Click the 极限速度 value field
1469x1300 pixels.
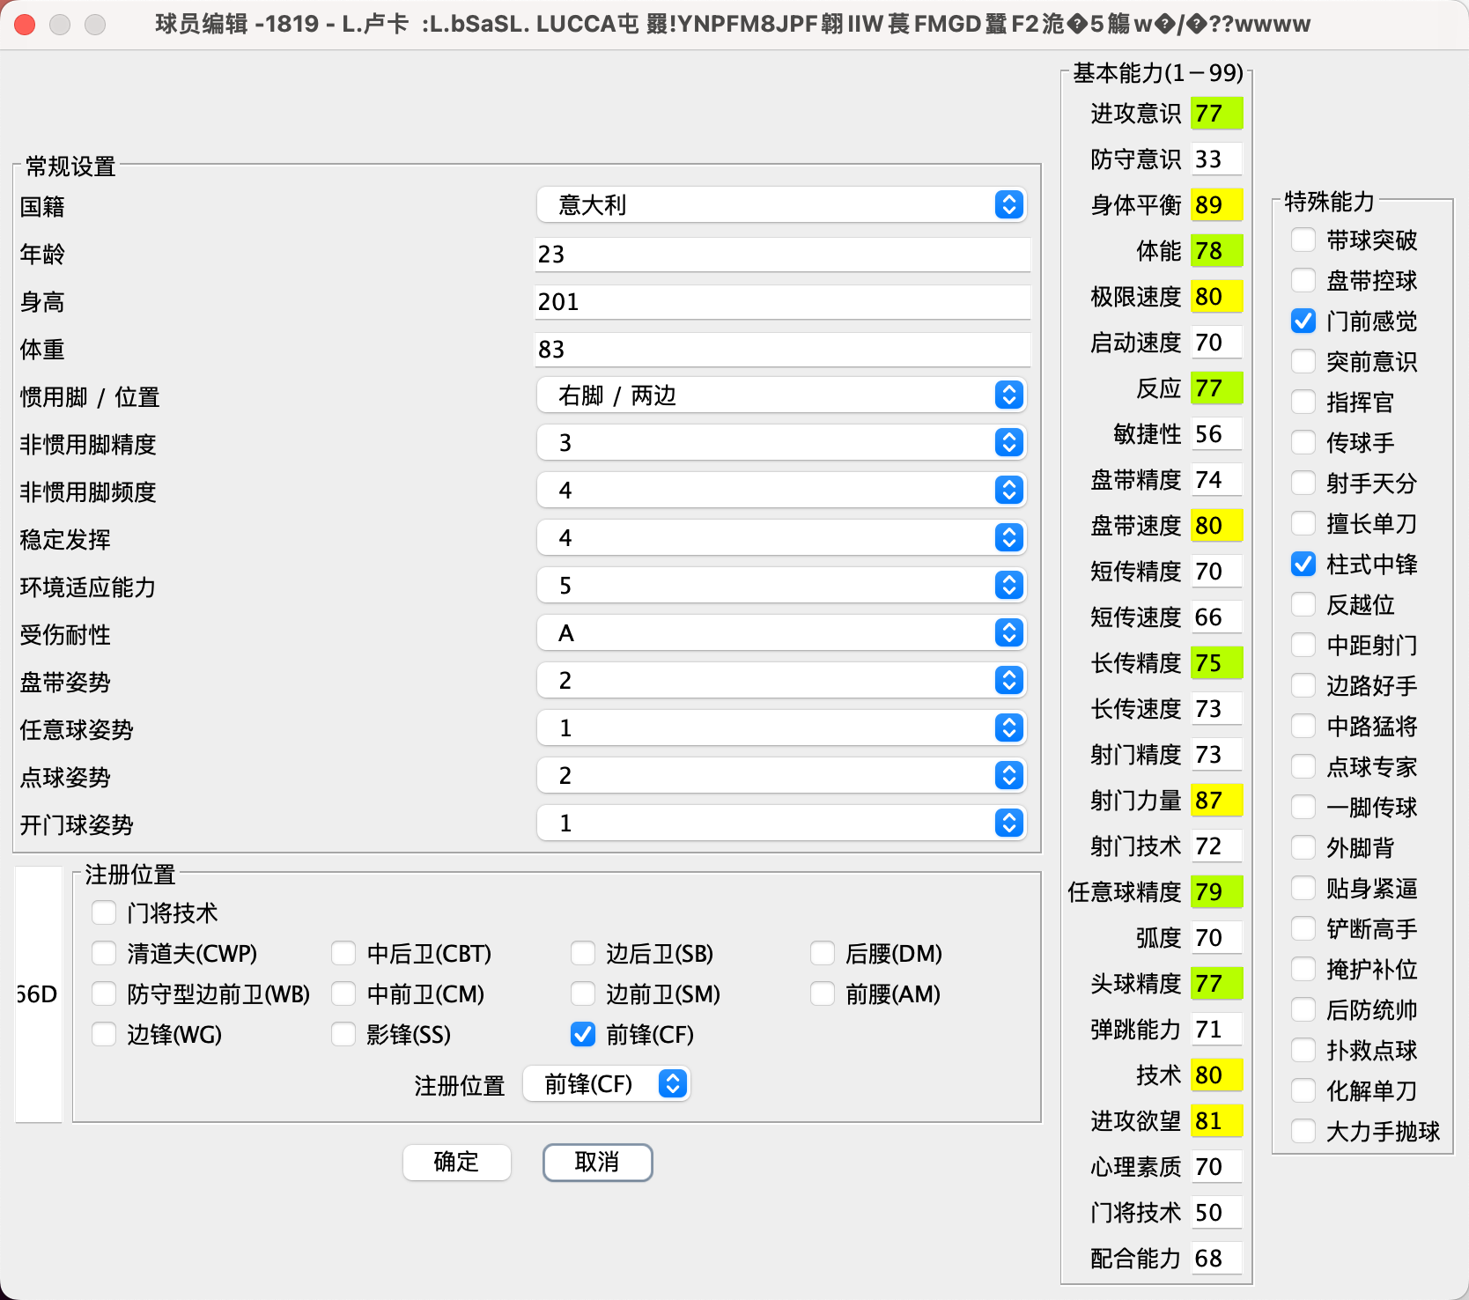[1216, 297]
